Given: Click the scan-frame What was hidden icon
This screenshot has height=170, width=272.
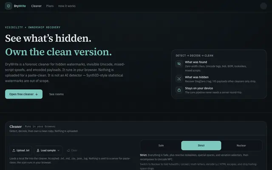Looking at the screenshot, I should pos(179,79).
